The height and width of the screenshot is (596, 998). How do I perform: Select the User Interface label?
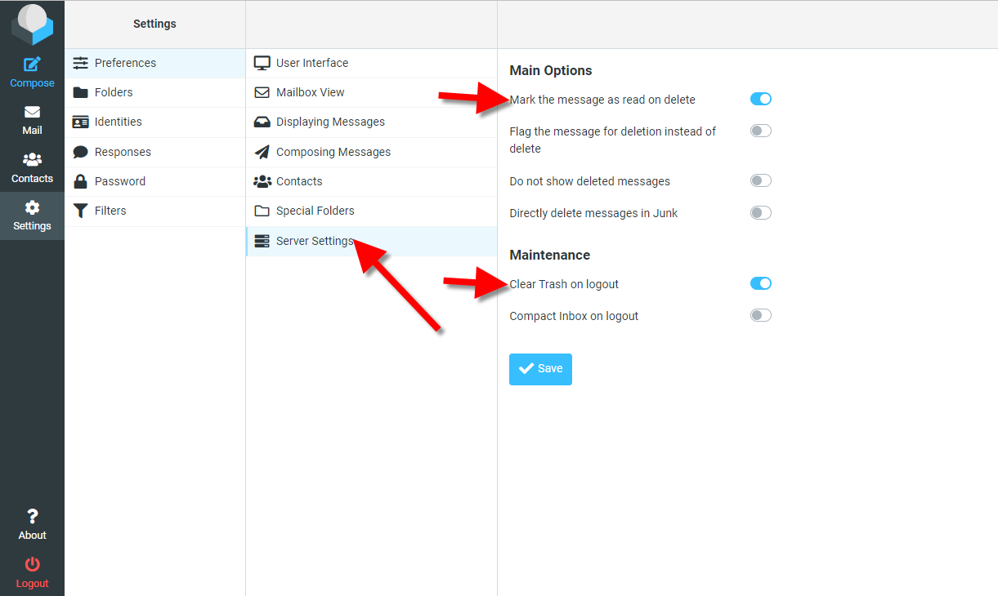(312, 63)
